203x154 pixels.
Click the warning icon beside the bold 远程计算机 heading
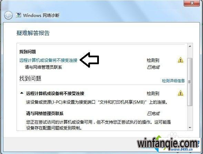coord(181,93)
